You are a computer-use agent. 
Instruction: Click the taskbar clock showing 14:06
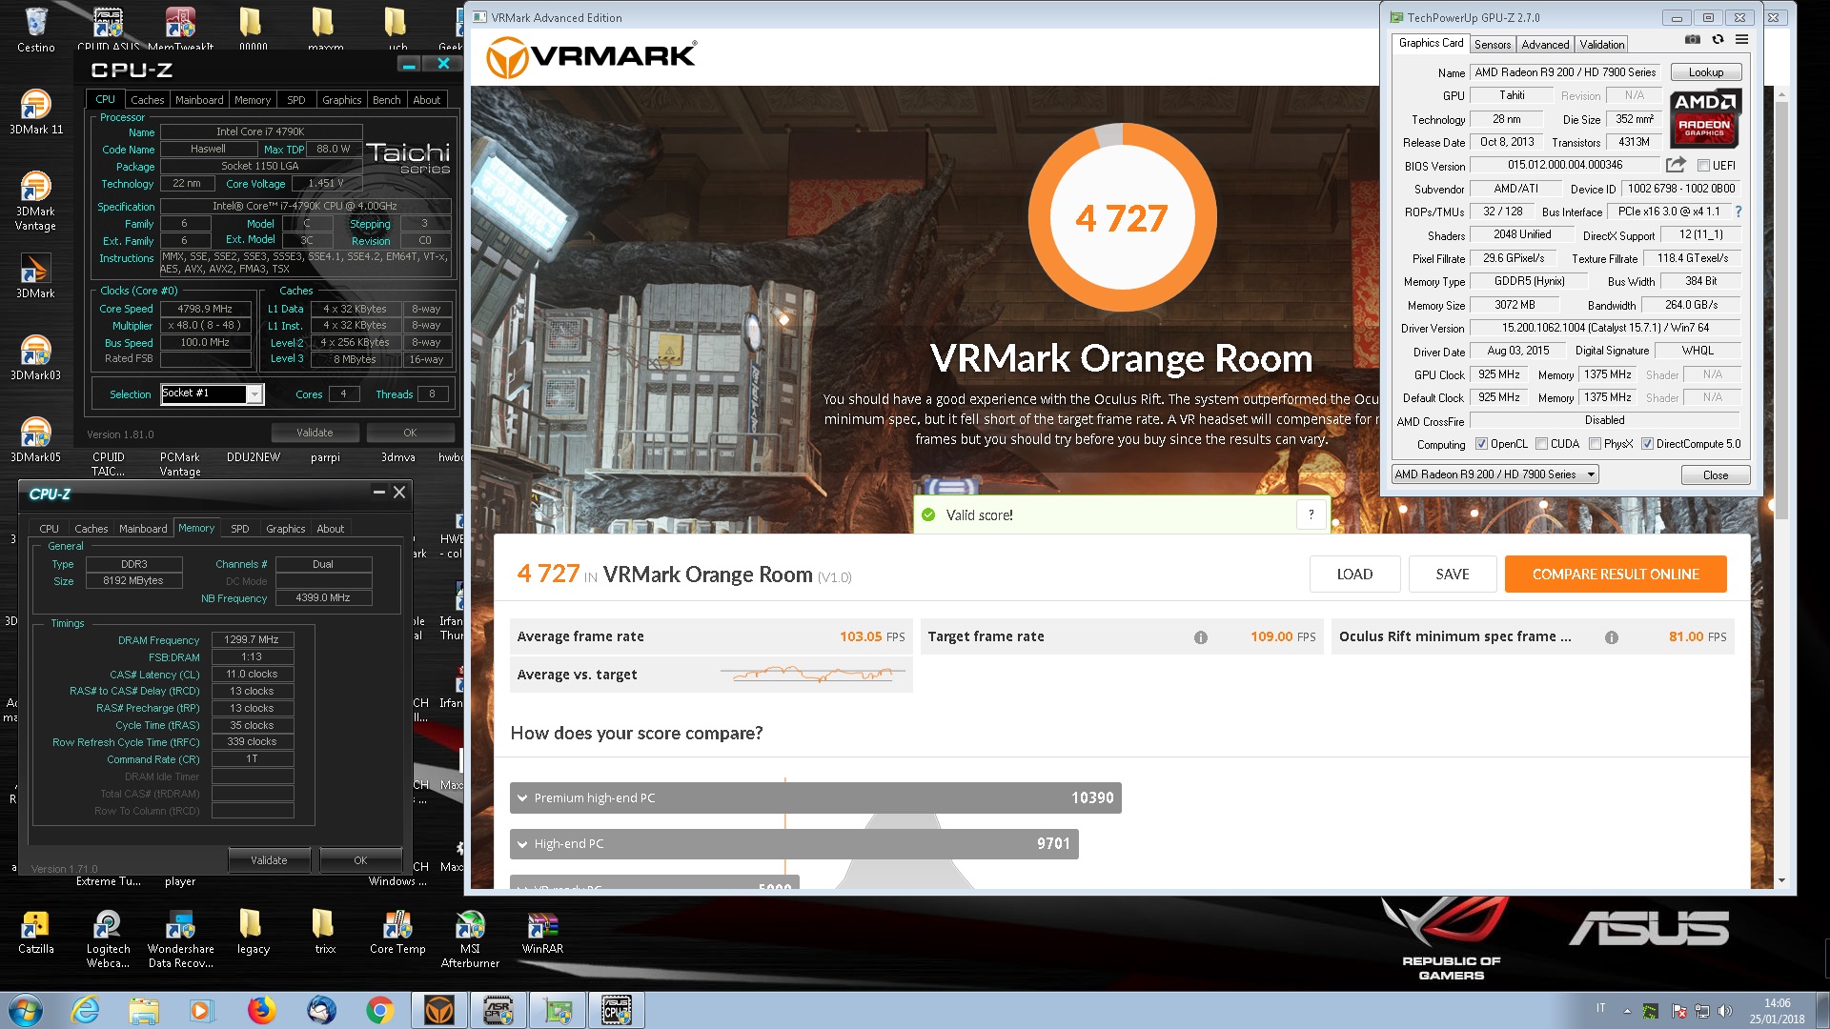point(1777,1011)
